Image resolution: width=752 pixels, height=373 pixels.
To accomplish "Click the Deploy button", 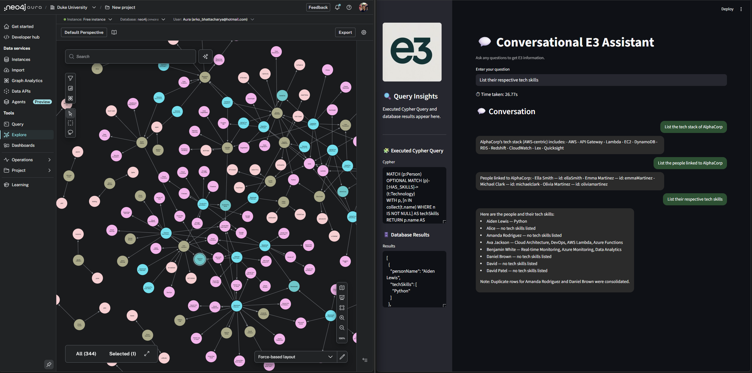I will coord(727,9).
